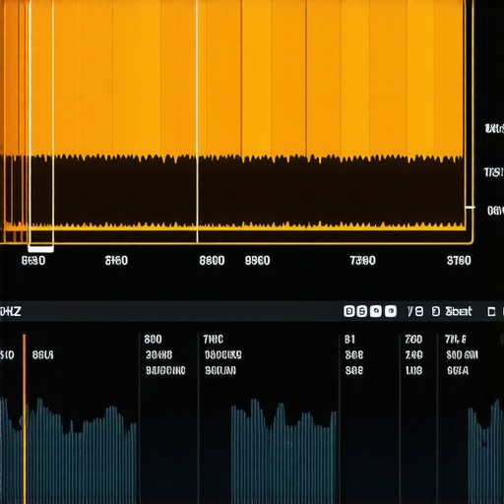Click the 7380 ruler label

point(363,261)
